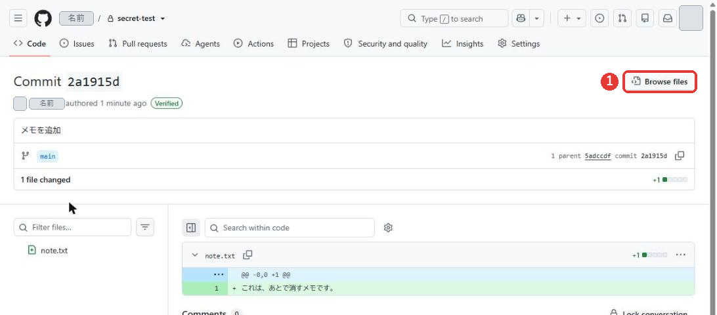Open the repositories header icon
The image size is (717, 315).
point(645,18)
